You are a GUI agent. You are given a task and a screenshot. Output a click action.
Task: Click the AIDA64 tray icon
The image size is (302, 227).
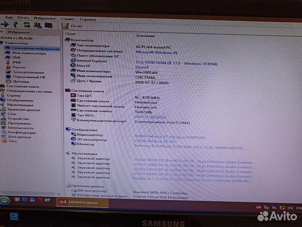[258, 207]
